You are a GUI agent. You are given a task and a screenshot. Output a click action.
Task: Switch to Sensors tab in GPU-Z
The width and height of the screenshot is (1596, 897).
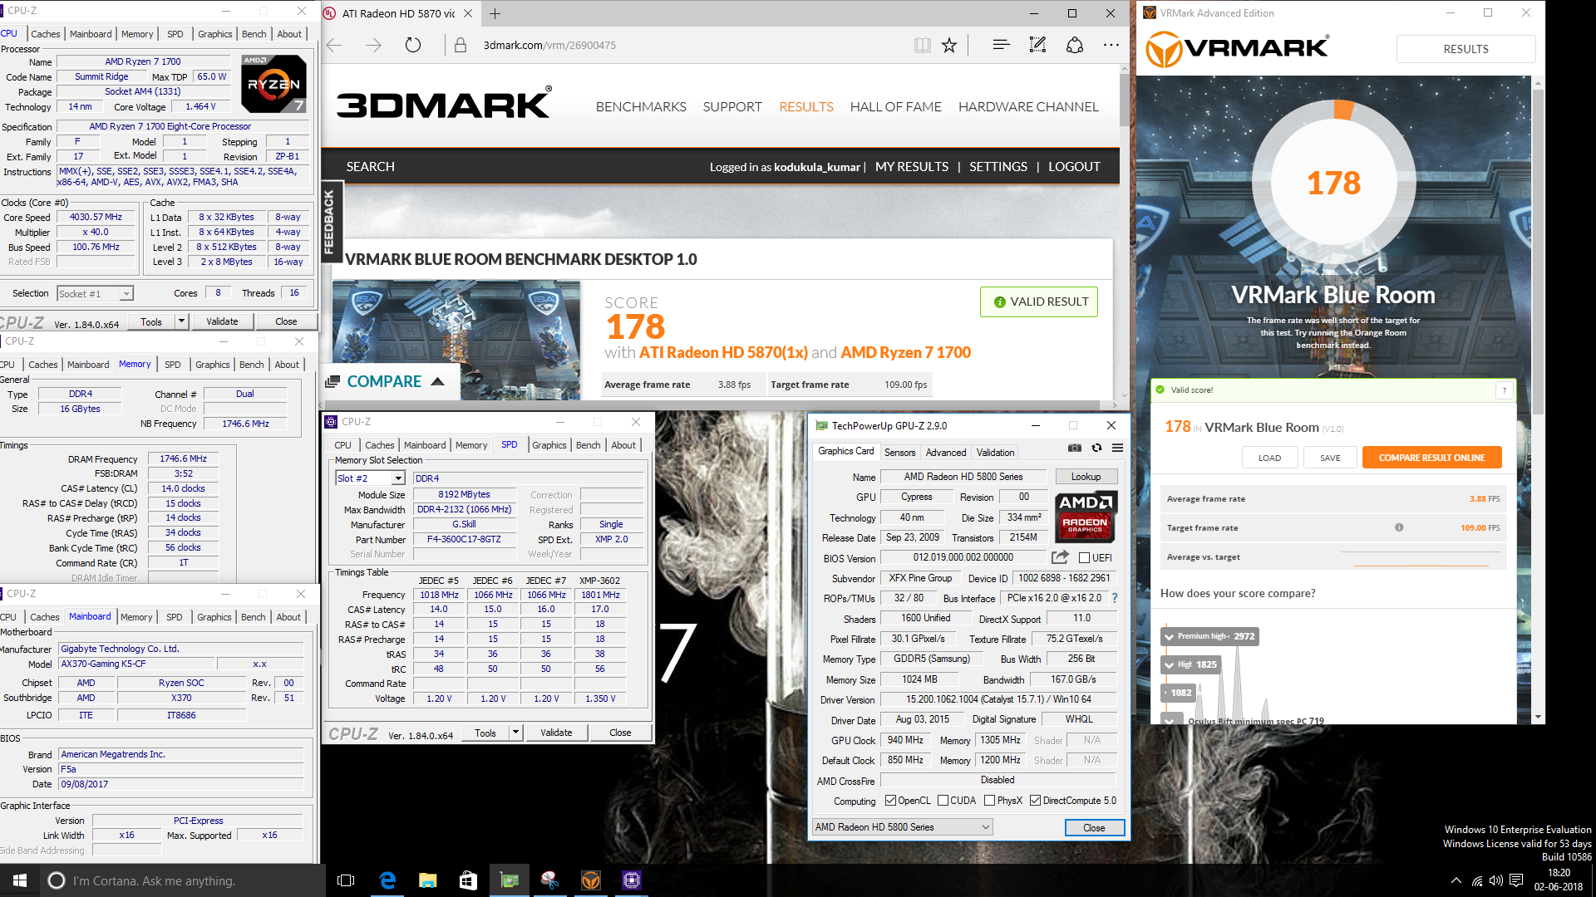899,453
